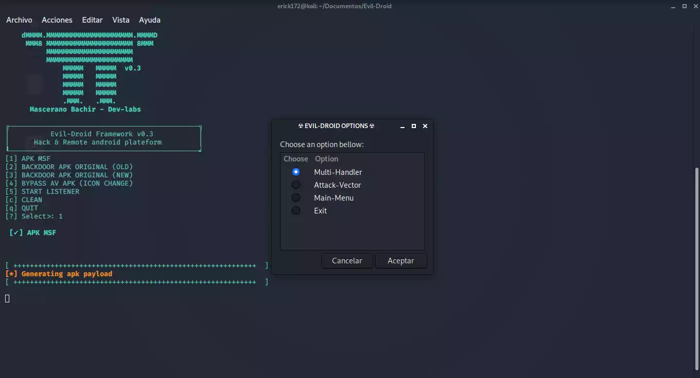
Task: Select the Main-Menu radio option
Action: tap(296, 197)
